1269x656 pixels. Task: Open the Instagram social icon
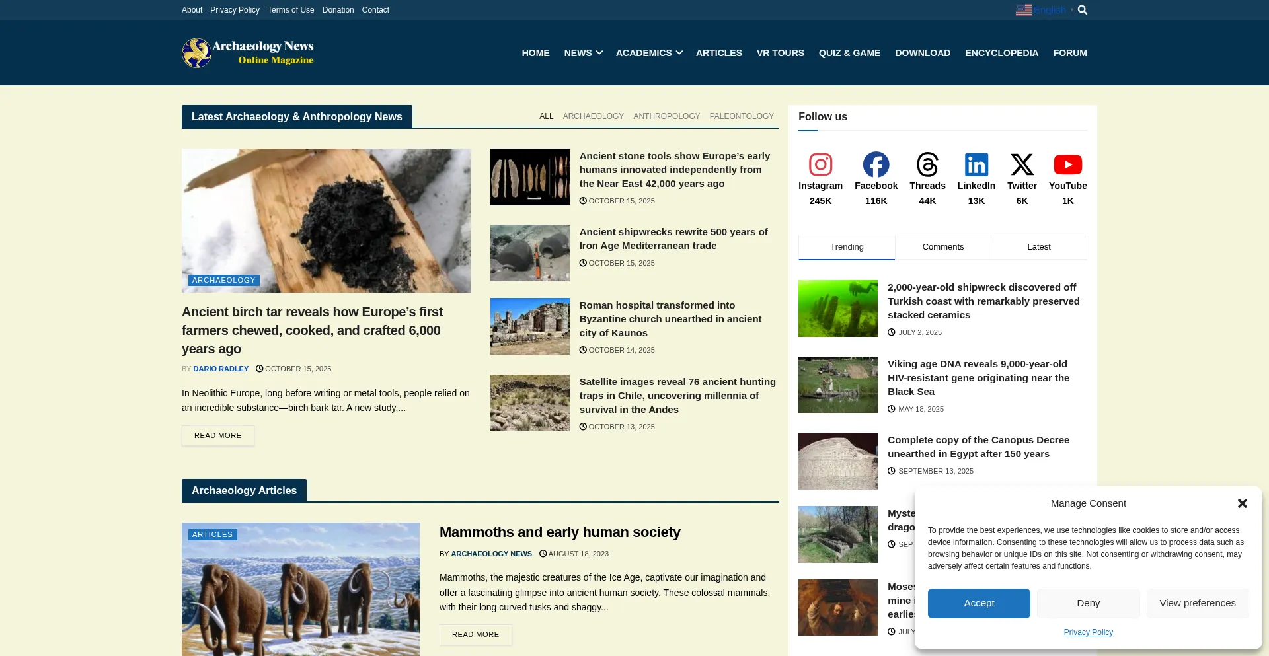(820, 164)
